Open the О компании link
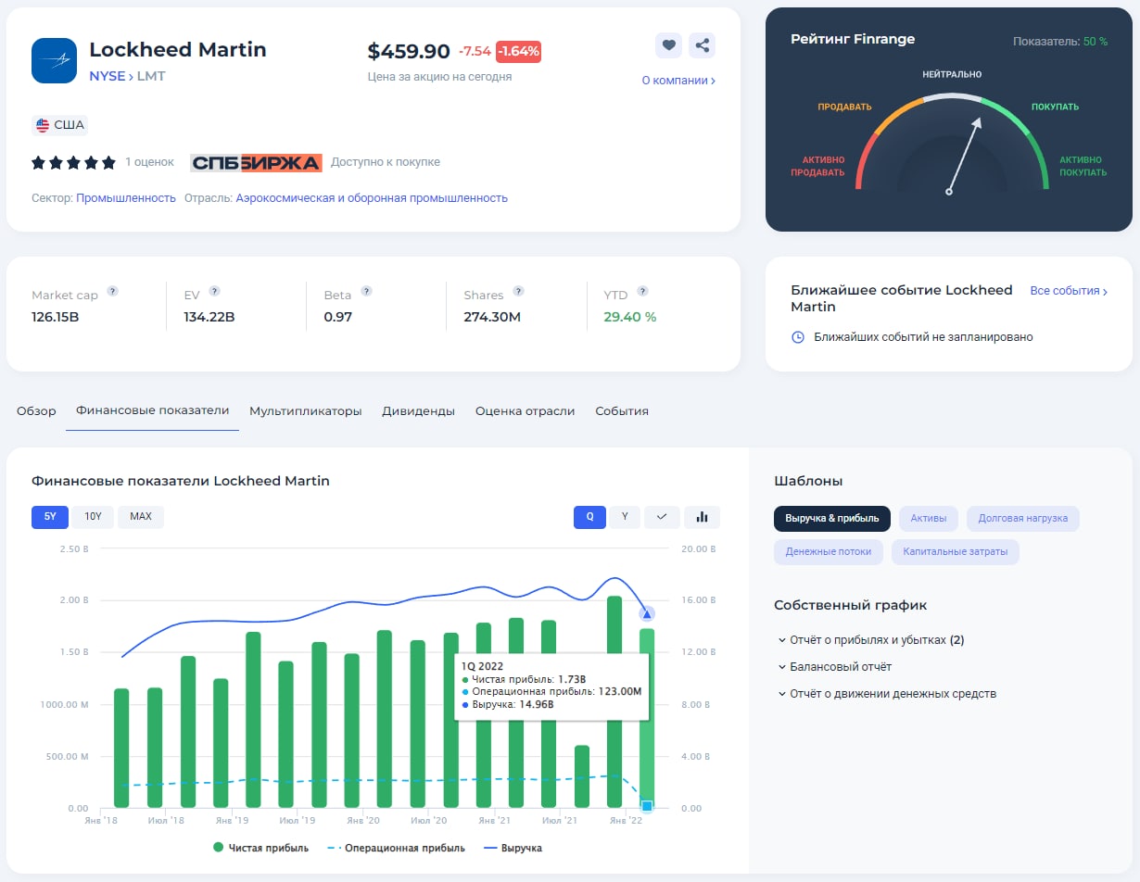 678,81
